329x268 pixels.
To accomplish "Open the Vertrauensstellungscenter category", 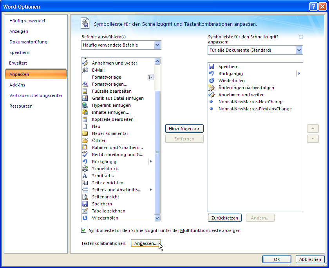I will (x=36, y=95).
